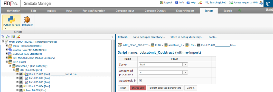Click the yellow marker icon in tree toolbar
This screenshot has height=92, width=273.
point(18,37)
